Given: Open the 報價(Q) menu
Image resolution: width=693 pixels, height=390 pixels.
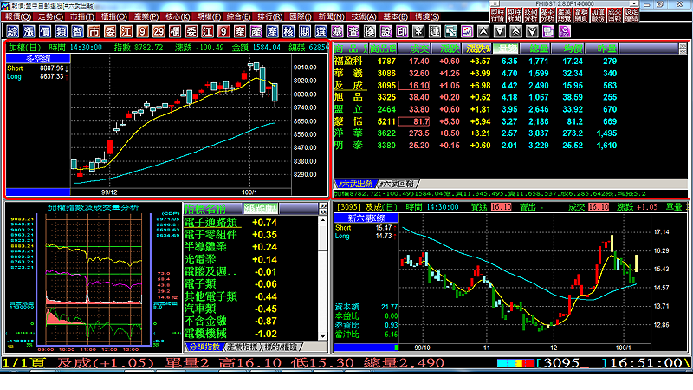Looking at the screenshot, I should pos(18,16).
